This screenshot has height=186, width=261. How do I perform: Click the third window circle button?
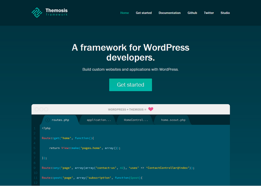[x=46, y=109]
